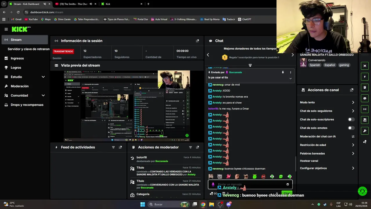Viewport: 371px width, 209px height.
Task: Go to next top donor with right arrow
Action: point(292,55)
